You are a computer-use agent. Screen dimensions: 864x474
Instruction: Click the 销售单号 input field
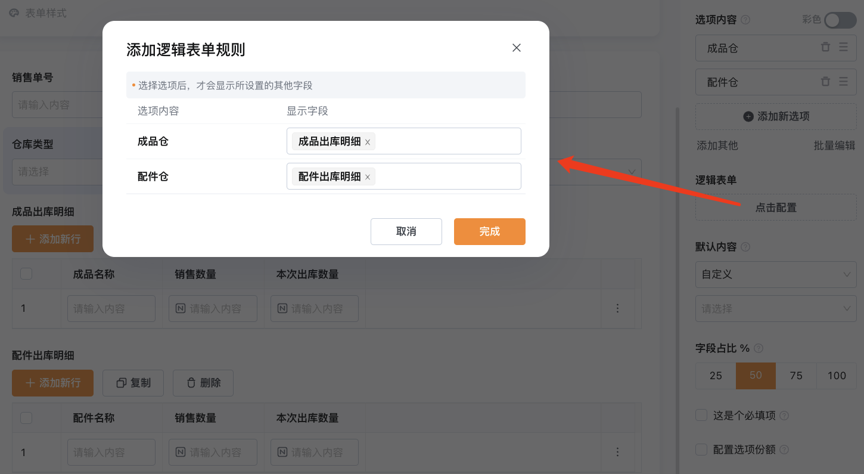57,105
